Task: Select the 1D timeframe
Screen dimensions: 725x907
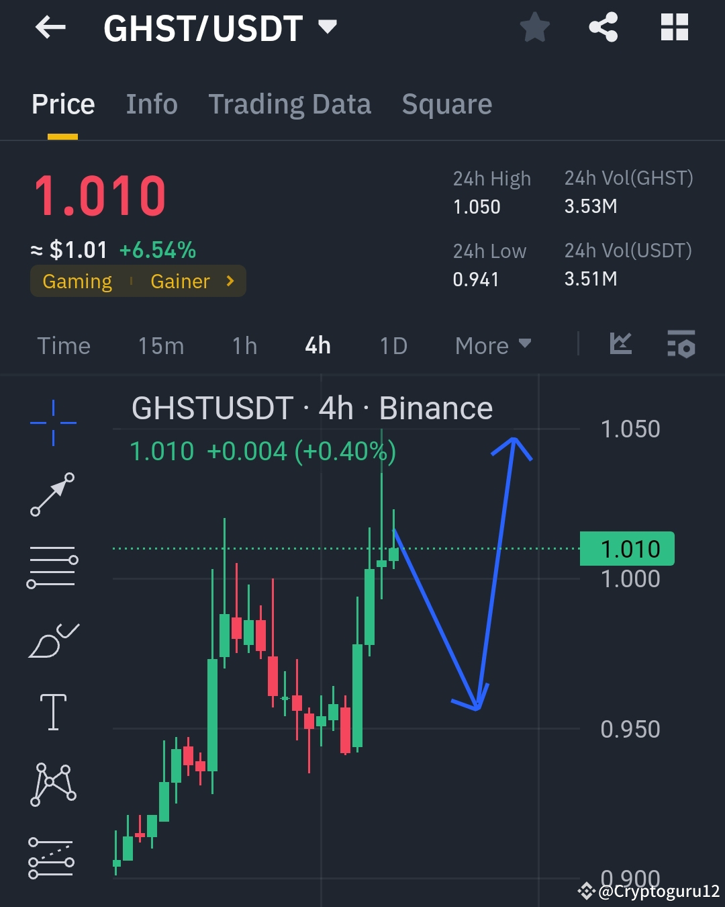Action: point(393,345)
